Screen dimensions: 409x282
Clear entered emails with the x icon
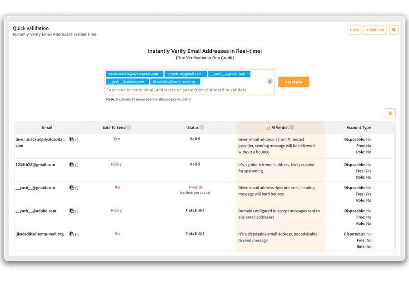click(x=269, y=81)
